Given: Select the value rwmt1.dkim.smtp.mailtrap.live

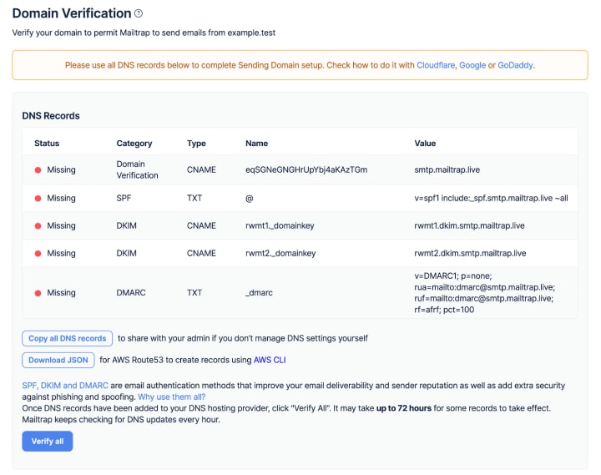Looking at the screenshot, I should (x=469, y=225).
